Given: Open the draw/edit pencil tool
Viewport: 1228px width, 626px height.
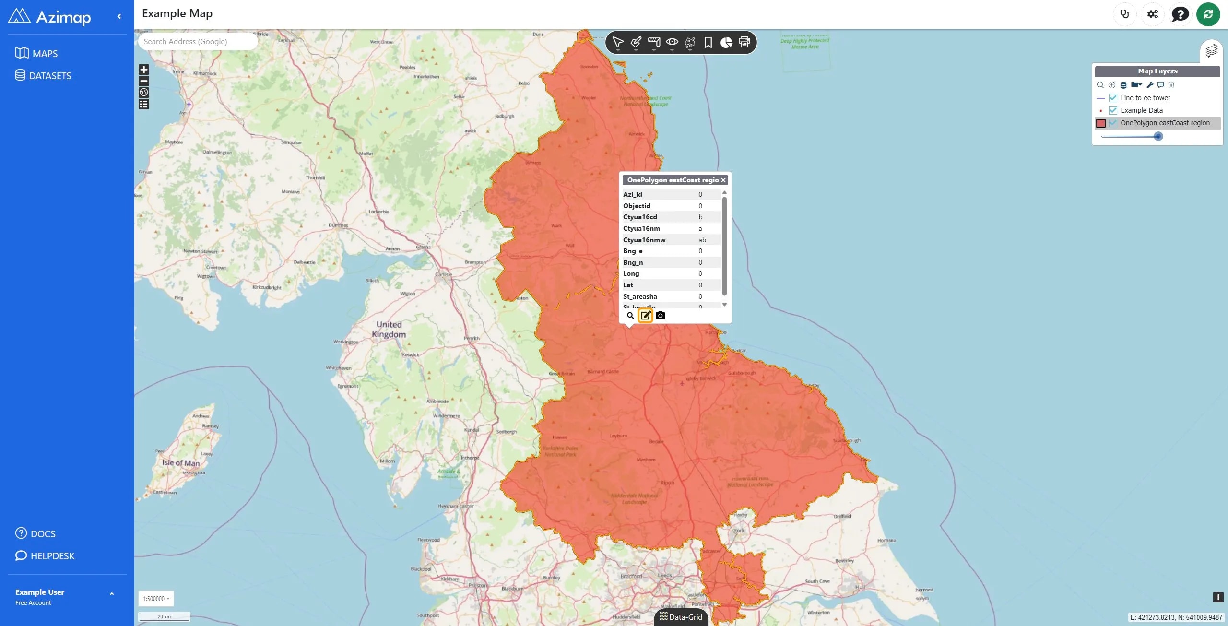Looking at the screenshot, I should click(636, 42).
